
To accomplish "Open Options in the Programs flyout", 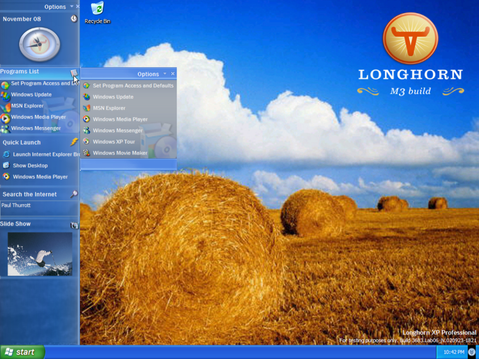I will [x=148, y=74].
